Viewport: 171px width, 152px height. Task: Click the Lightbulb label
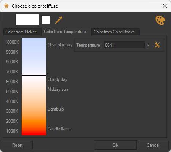[x=56, y=109]
